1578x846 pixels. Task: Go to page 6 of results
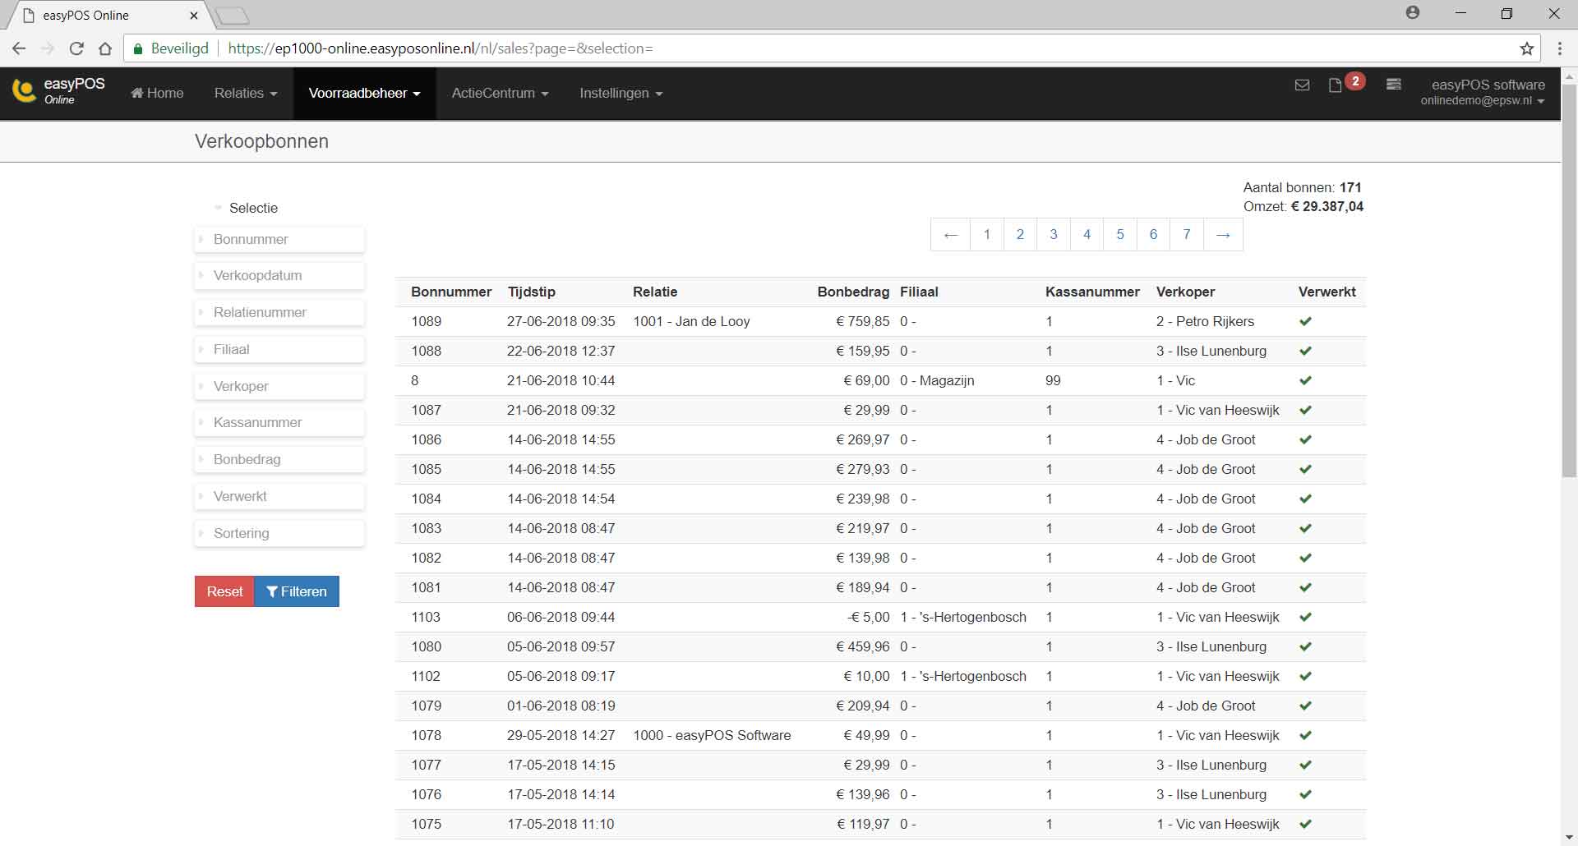click(1153, 235)
